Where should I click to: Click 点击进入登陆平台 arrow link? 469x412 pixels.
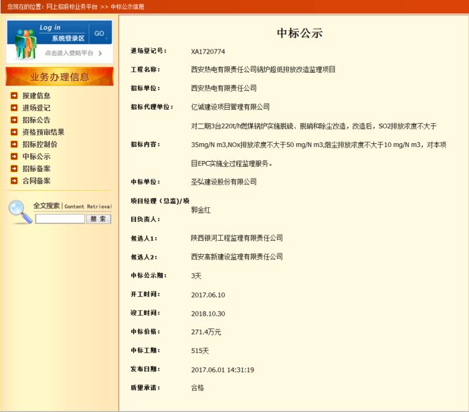74,53
